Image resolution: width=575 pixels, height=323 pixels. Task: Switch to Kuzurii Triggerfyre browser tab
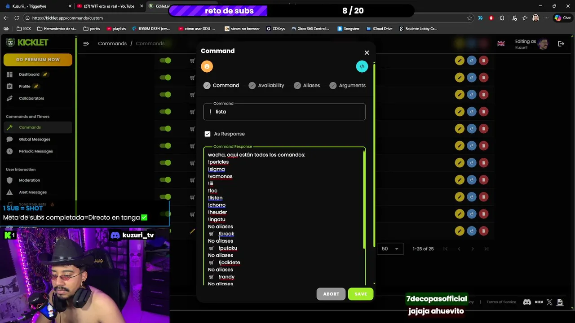pyautogui.click(x=37, y=6)
